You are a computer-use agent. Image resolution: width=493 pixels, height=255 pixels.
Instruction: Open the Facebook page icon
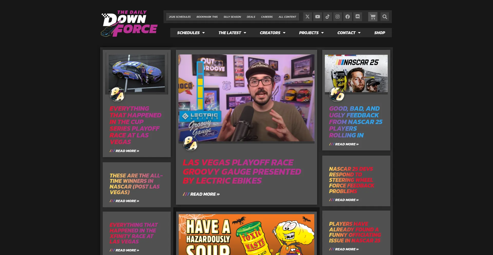[347, 17]
